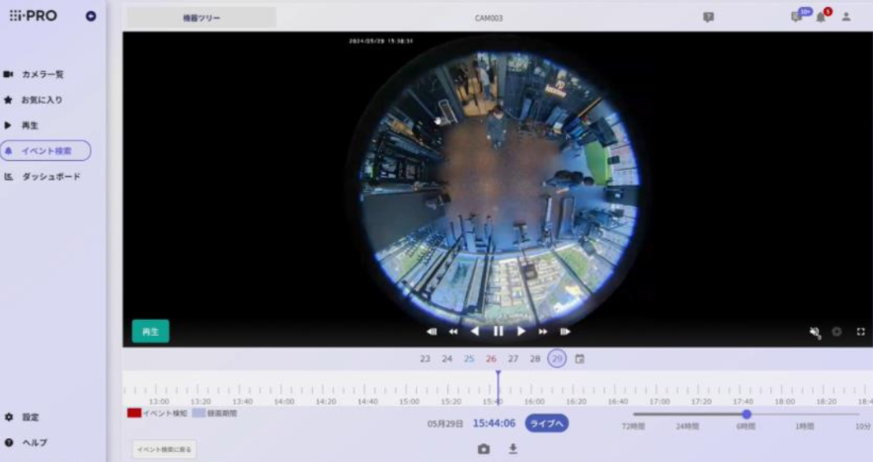Screen dimensions: 873x462
Task: Click the 6時間 timeline zoom slider handle
Action: [x=747, y=415]
